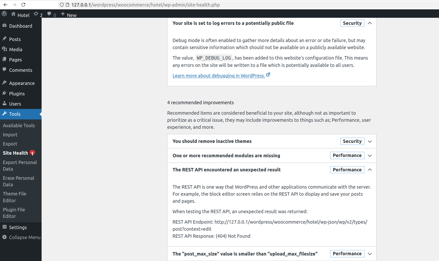This screenshot has width=439, height=261.
Task: Open comments via the speech bubble icon
Action: tap(49, 14)
